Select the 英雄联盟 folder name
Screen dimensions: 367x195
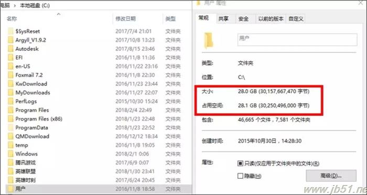point(26,171)
